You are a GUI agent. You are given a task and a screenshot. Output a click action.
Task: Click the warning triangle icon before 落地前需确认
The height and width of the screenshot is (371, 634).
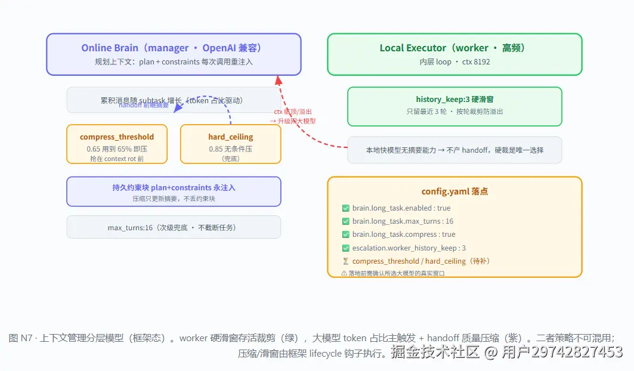click(x=344, y=274)
